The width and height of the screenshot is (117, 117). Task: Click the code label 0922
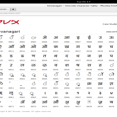[x=22, y=60]
